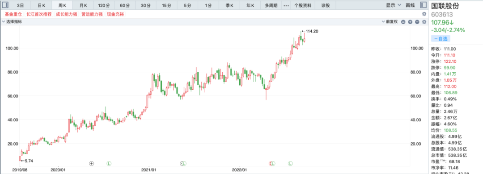Open the 多周期 multi-period tab

pos(271,5)
